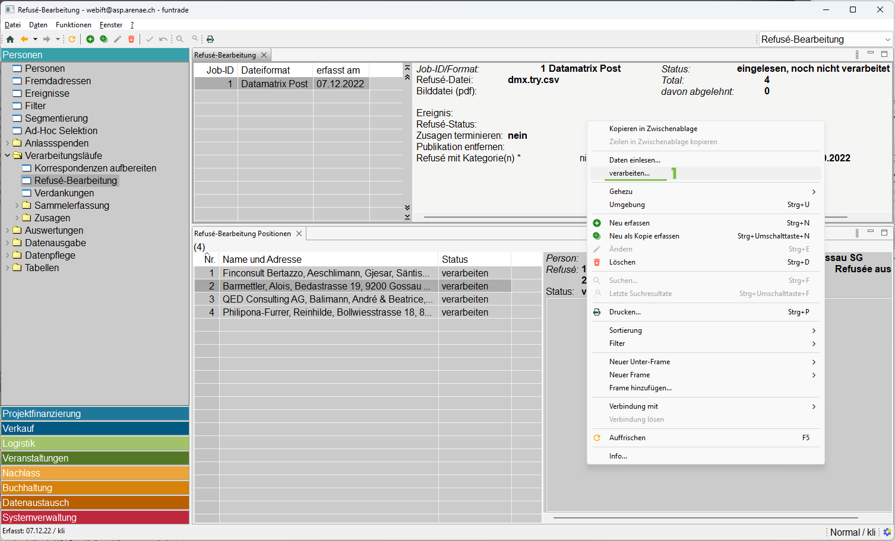Go back with the orange arrow
895x541 pixels.
click(24, 39)
